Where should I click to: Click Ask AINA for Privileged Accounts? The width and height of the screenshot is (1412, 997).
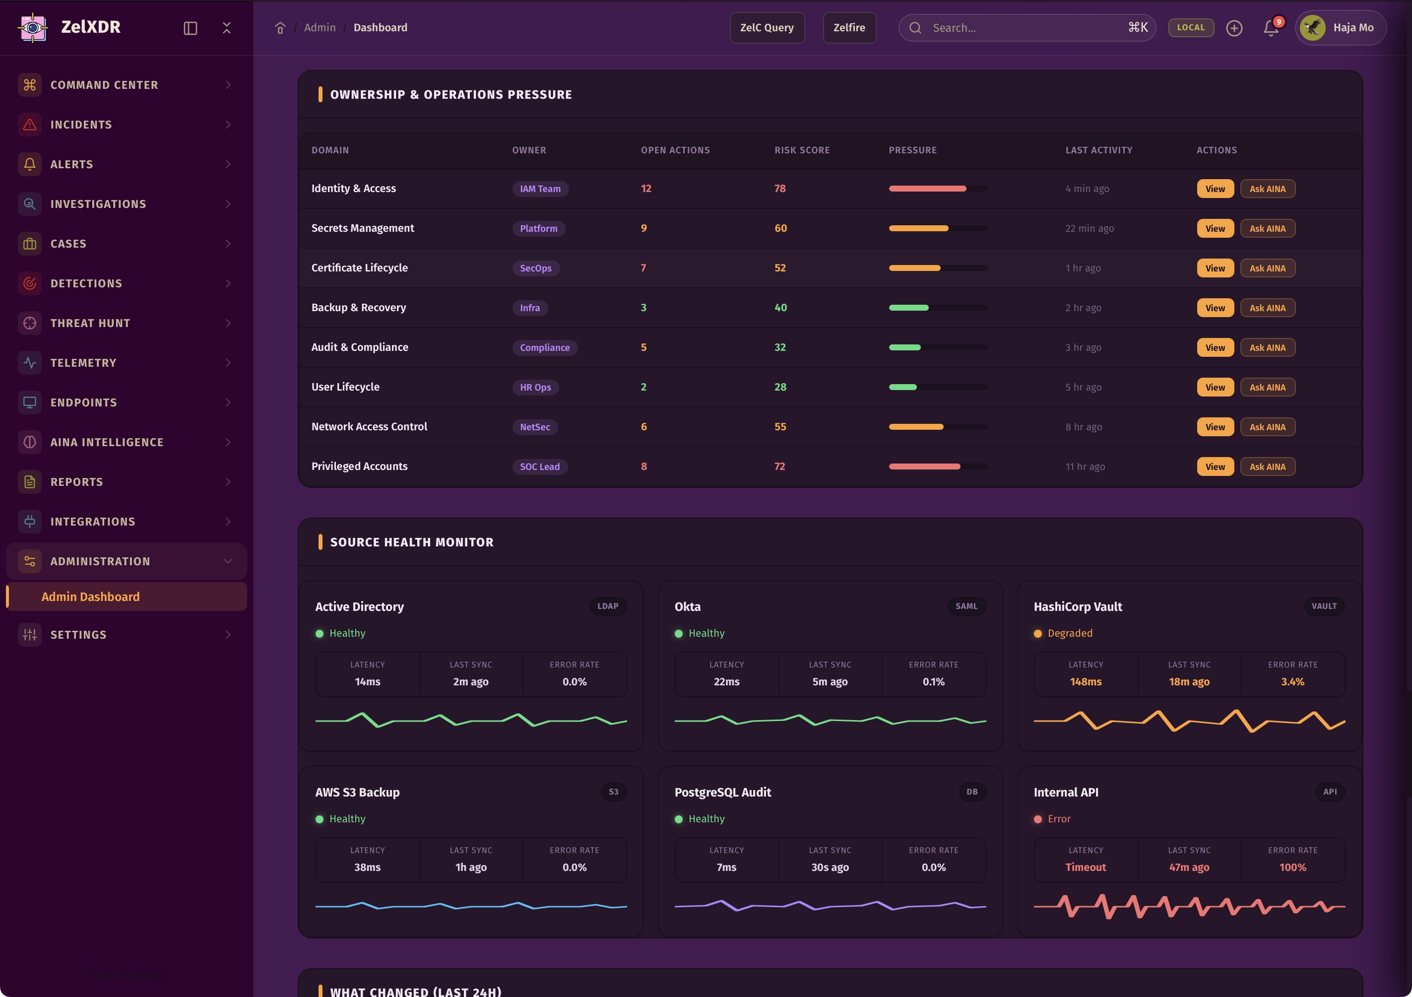pos(1267,466)
